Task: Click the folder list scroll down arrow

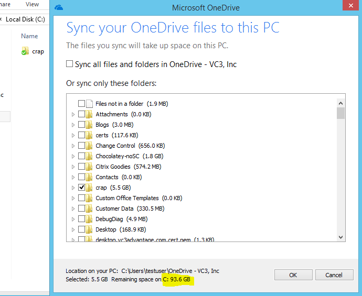Action: click(340, 237)
